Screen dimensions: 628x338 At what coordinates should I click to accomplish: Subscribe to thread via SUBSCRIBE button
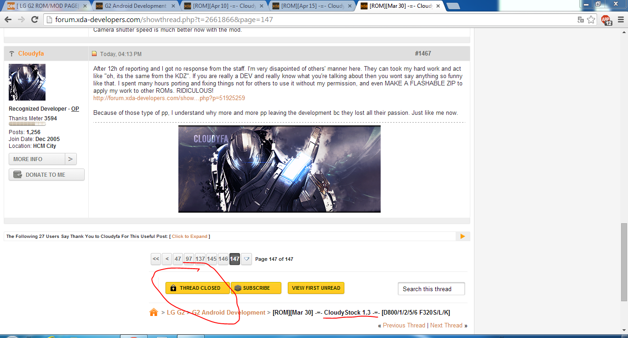point(256,288)
